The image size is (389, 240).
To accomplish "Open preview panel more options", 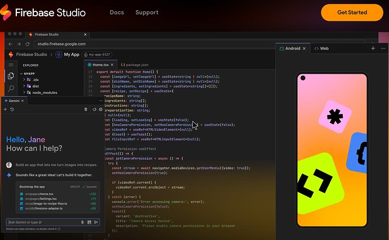I will point(383,48).
